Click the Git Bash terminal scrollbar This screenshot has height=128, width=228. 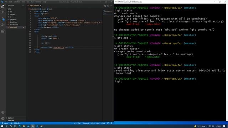[x=227, y=63]
